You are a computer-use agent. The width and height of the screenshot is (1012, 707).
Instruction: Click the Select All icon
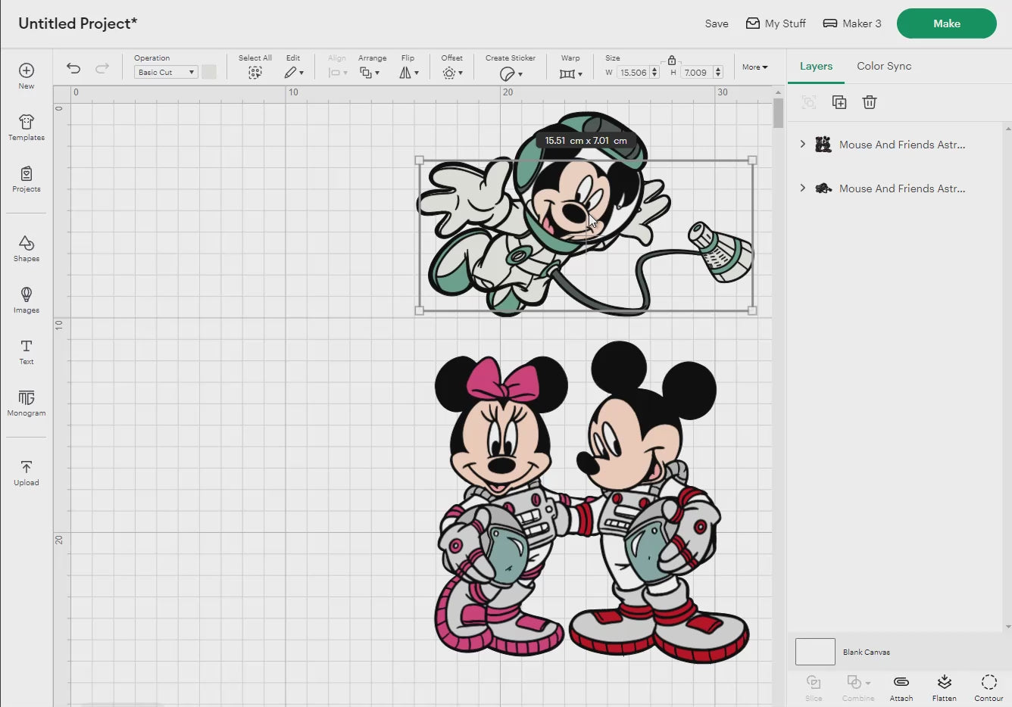pos(255,73)
